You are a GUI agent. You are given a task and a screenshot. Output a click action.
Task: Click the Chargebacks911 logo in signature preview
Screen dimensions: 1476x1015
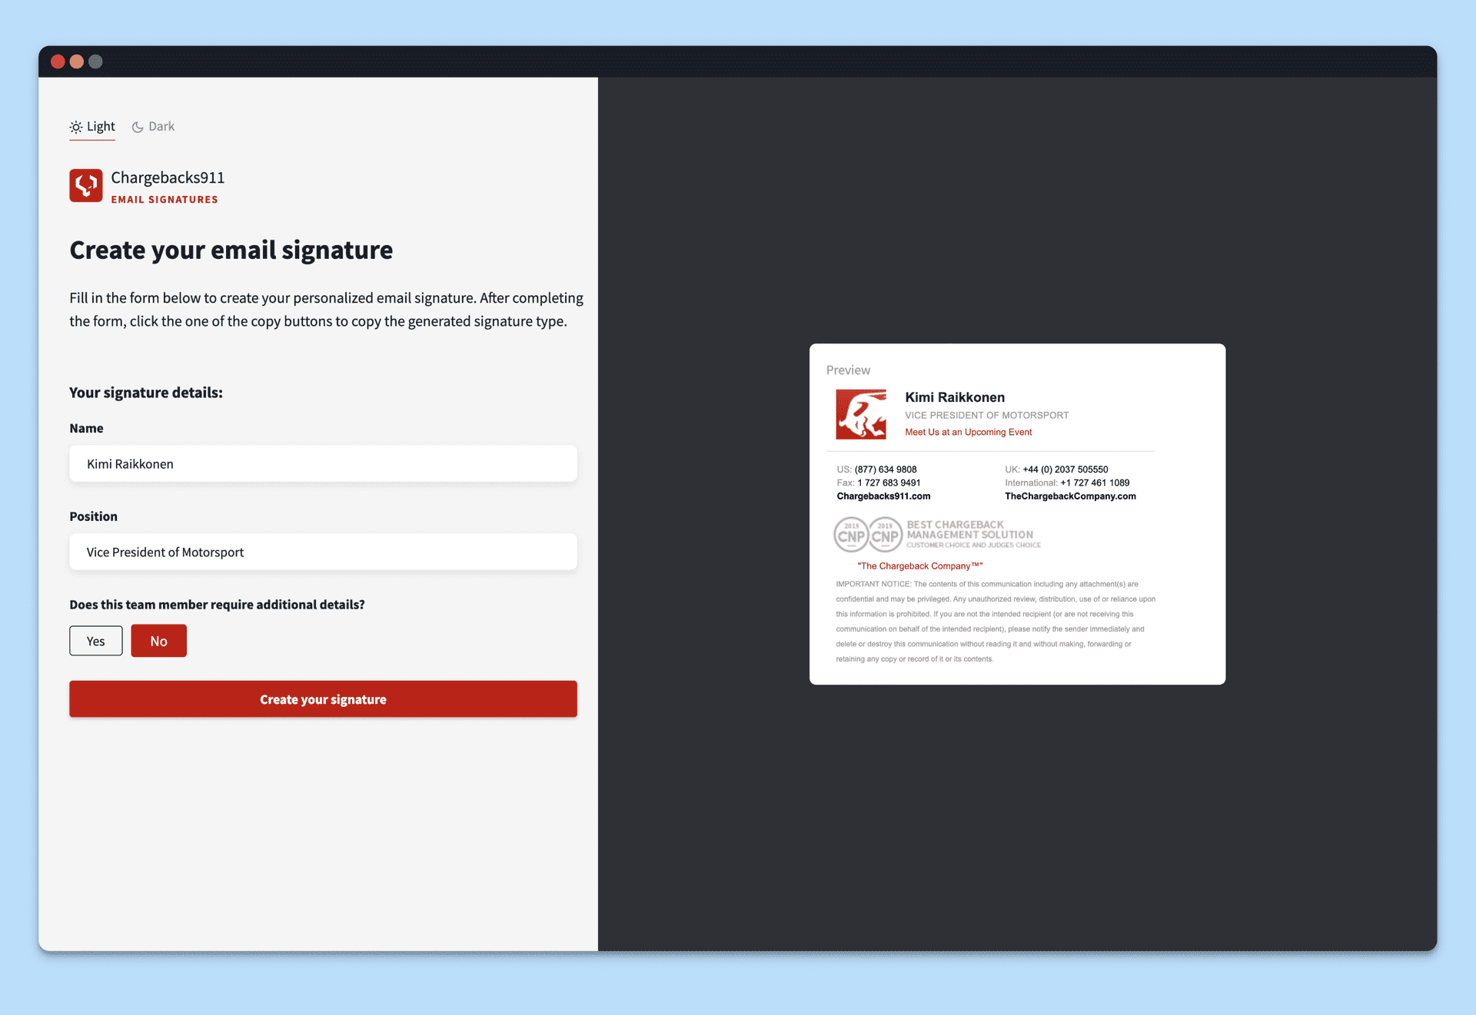coord(863,414)
